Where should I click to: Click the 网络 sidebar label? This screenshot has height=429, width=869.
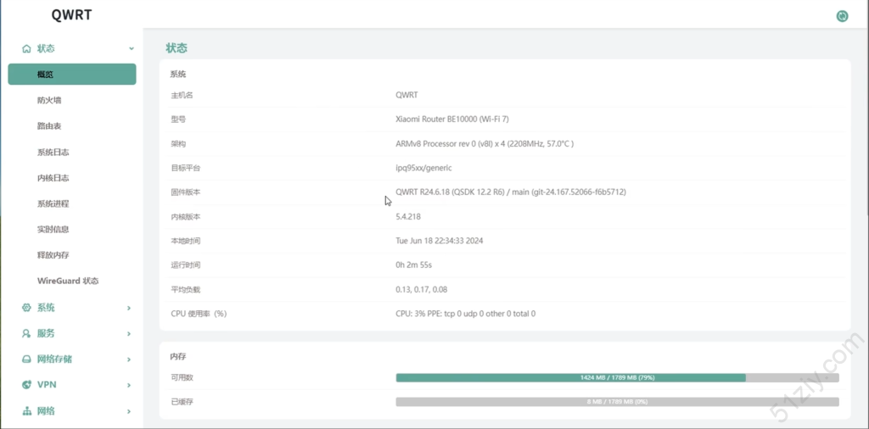[46, 411]
